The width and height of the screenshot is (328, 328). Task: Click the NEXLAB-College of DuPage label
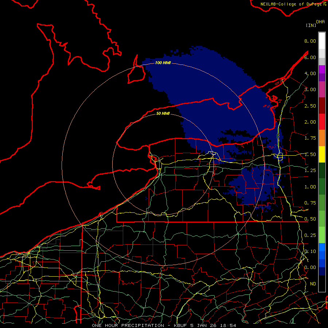[291, 4]
